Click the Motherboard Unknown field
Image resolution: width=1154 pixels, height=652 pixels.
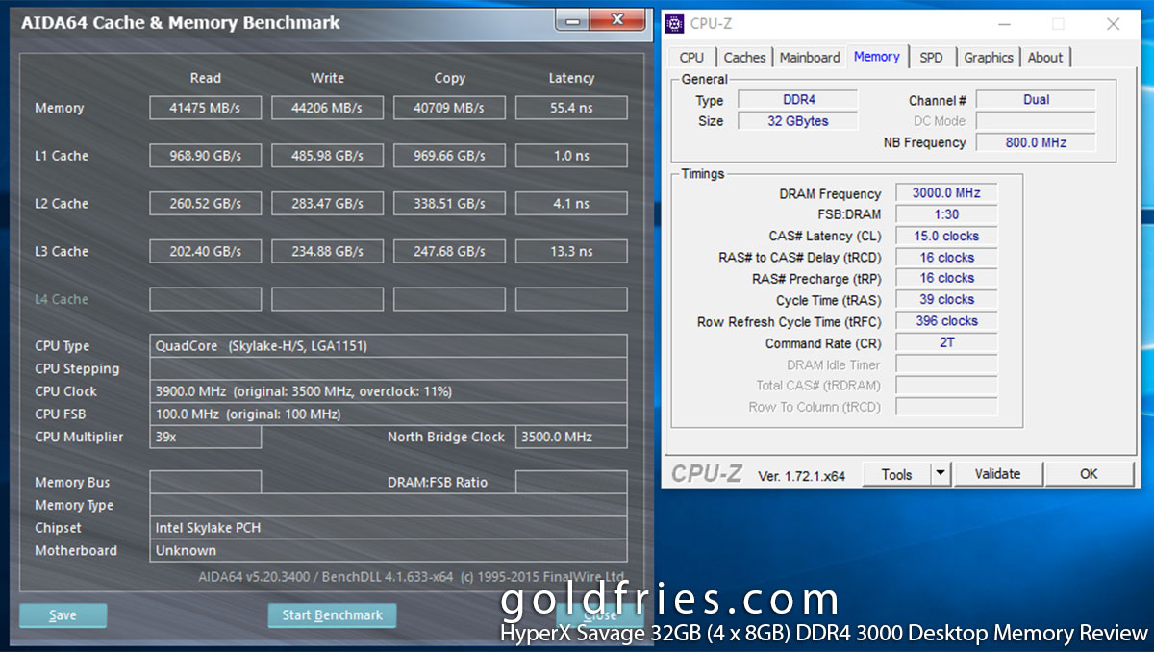click(x=389, y=551)
